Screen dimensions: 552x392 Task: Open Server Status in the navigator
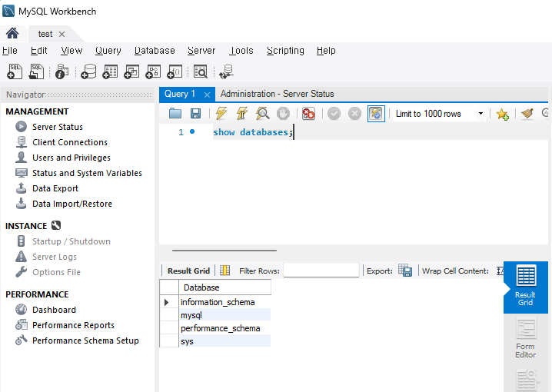(x=58, y=127)
